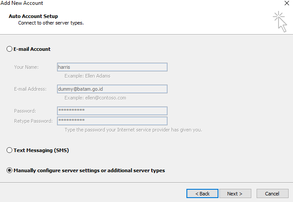The height and width of the screenshot is (202, 293).
Task: Click the Auto Account Setup heading
Action: coord(33,16)
